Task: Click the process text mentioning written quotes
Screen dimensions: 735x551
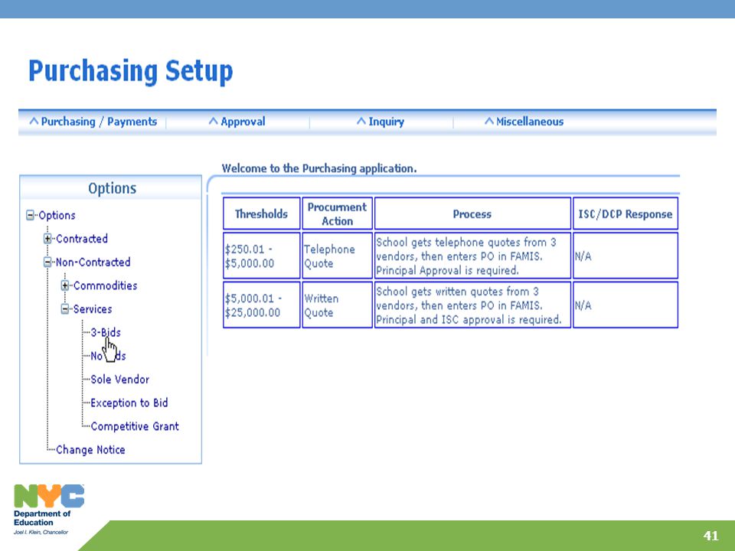Action: point(472,305)
